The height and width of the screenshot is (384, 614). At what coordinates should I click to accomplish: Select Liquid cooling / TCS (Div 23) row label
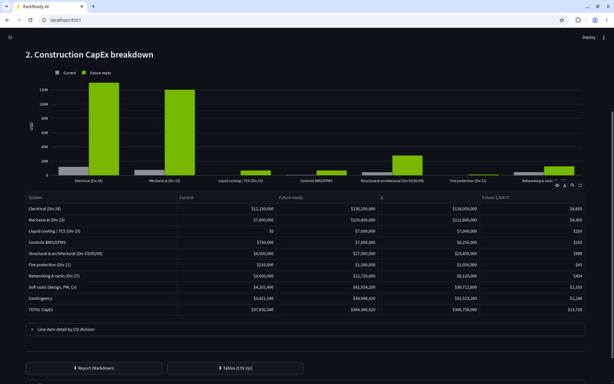point(101,231)
